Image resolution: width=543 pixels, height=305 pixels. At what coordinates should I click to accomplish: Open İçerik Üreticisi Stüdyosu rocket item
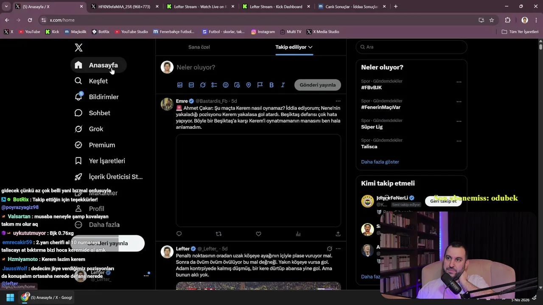109,177
